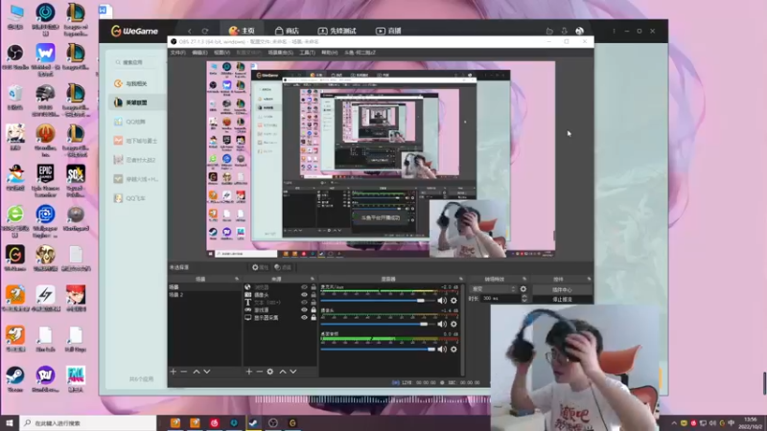The height and width of the screenshot is (431, 767).
Task: Adjust the second mixer channel volume slider
Action: tap(424, 324)
